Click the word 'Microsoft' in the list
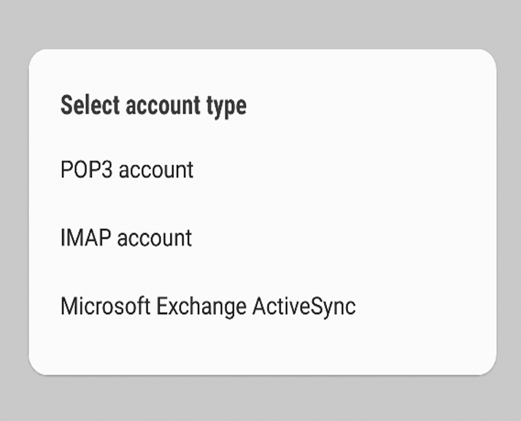Image resolution: width=521 pixels, height=421 pixels. click(x=105, y=306)
